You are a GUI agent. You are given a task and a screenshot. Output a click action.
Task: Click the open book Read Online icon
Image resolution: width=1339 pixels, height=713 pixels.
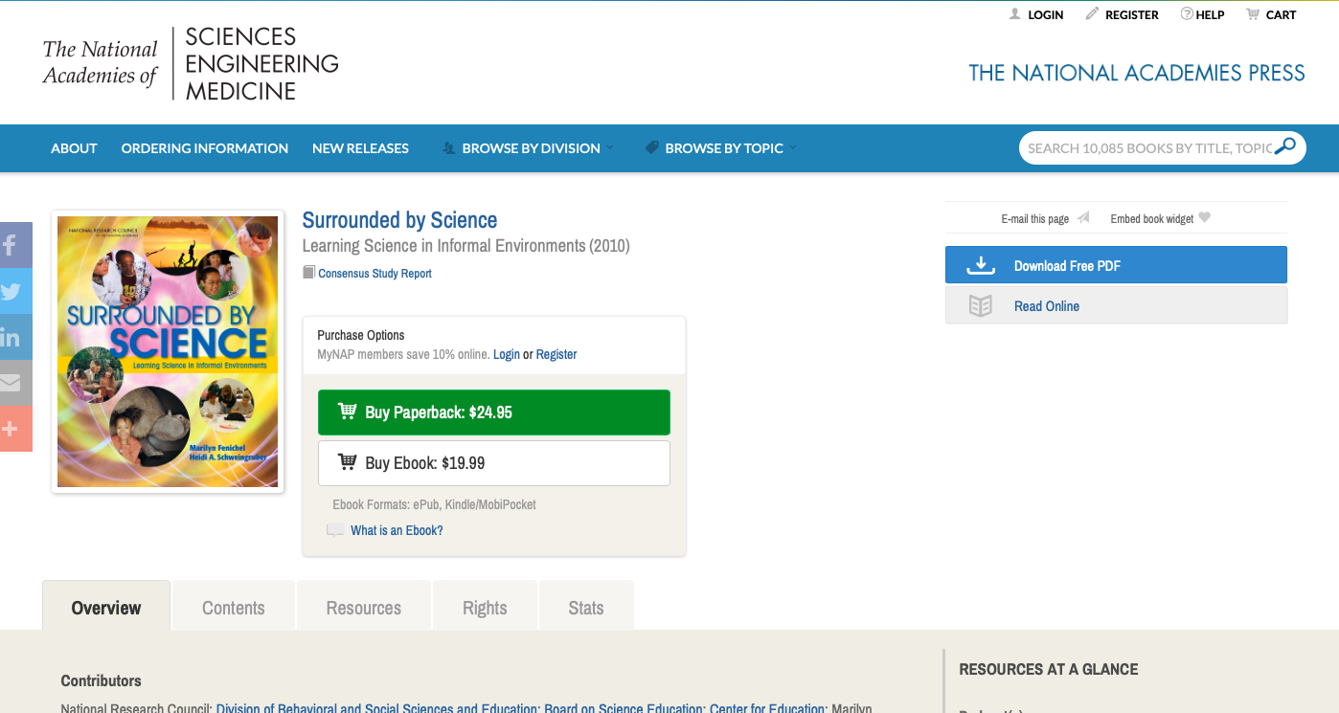tap(980, 306)
